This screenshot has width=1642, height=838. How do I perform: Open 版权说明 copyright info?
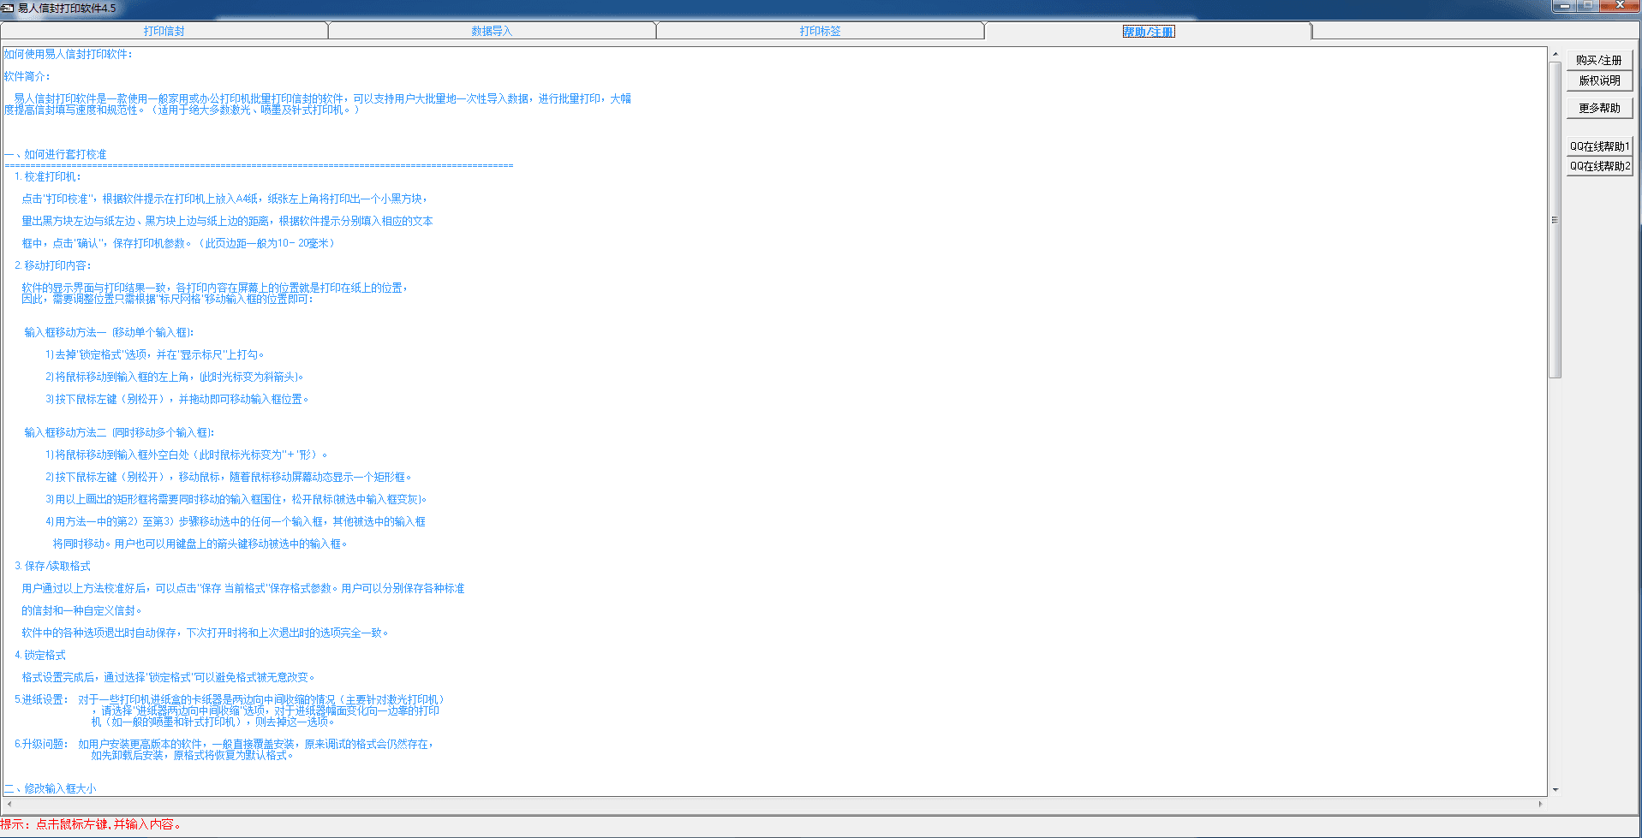(x=1599, y=80)
